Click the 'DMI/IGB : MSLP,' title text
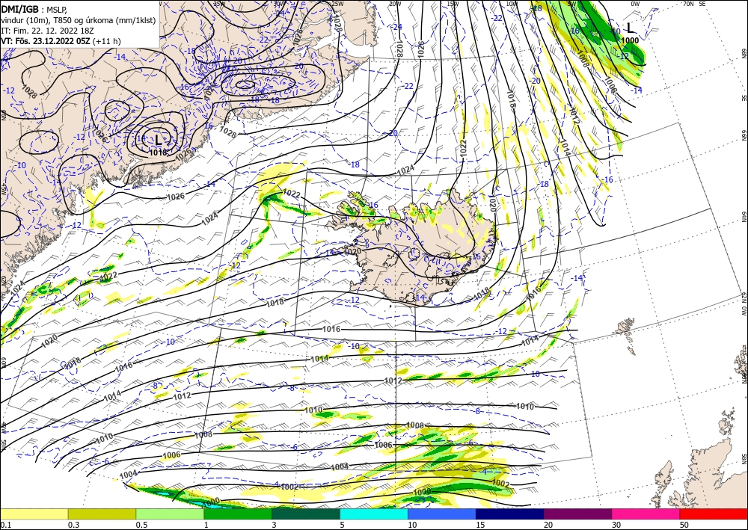This screenshot has height=530, width=748. coord(34,8)
